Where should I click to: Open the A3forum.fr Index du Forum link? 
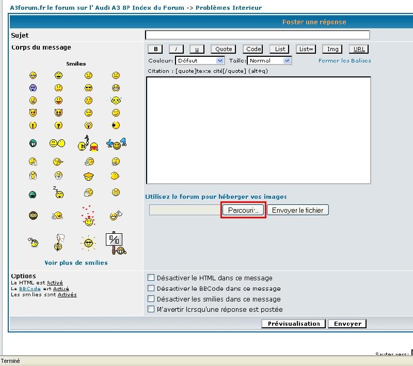(x=97, y=8)
